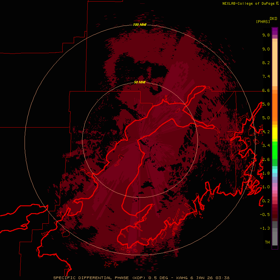
Task: Click the 3.4 value on the color scale
Action: point(266,145)
